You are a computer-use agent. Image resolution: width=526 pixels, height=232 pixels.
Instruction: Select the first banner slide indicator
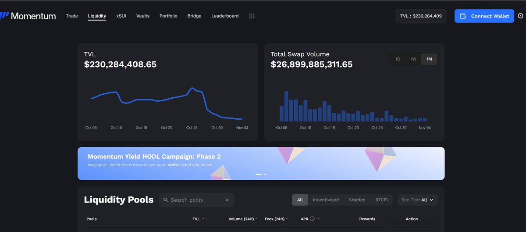259,174
